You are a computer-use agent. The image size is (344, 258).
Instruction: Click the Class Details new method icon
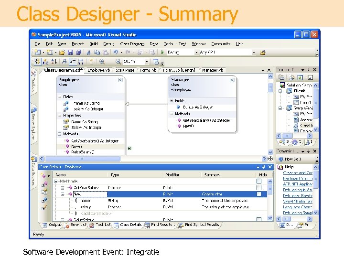coord(43,175)
